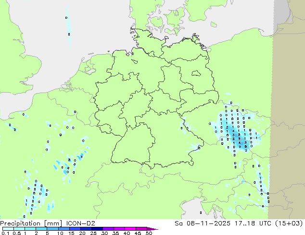Select the 5–10 mm legend swatch
The width and height of the screenshot is (305, 235).
pos(52,229)
